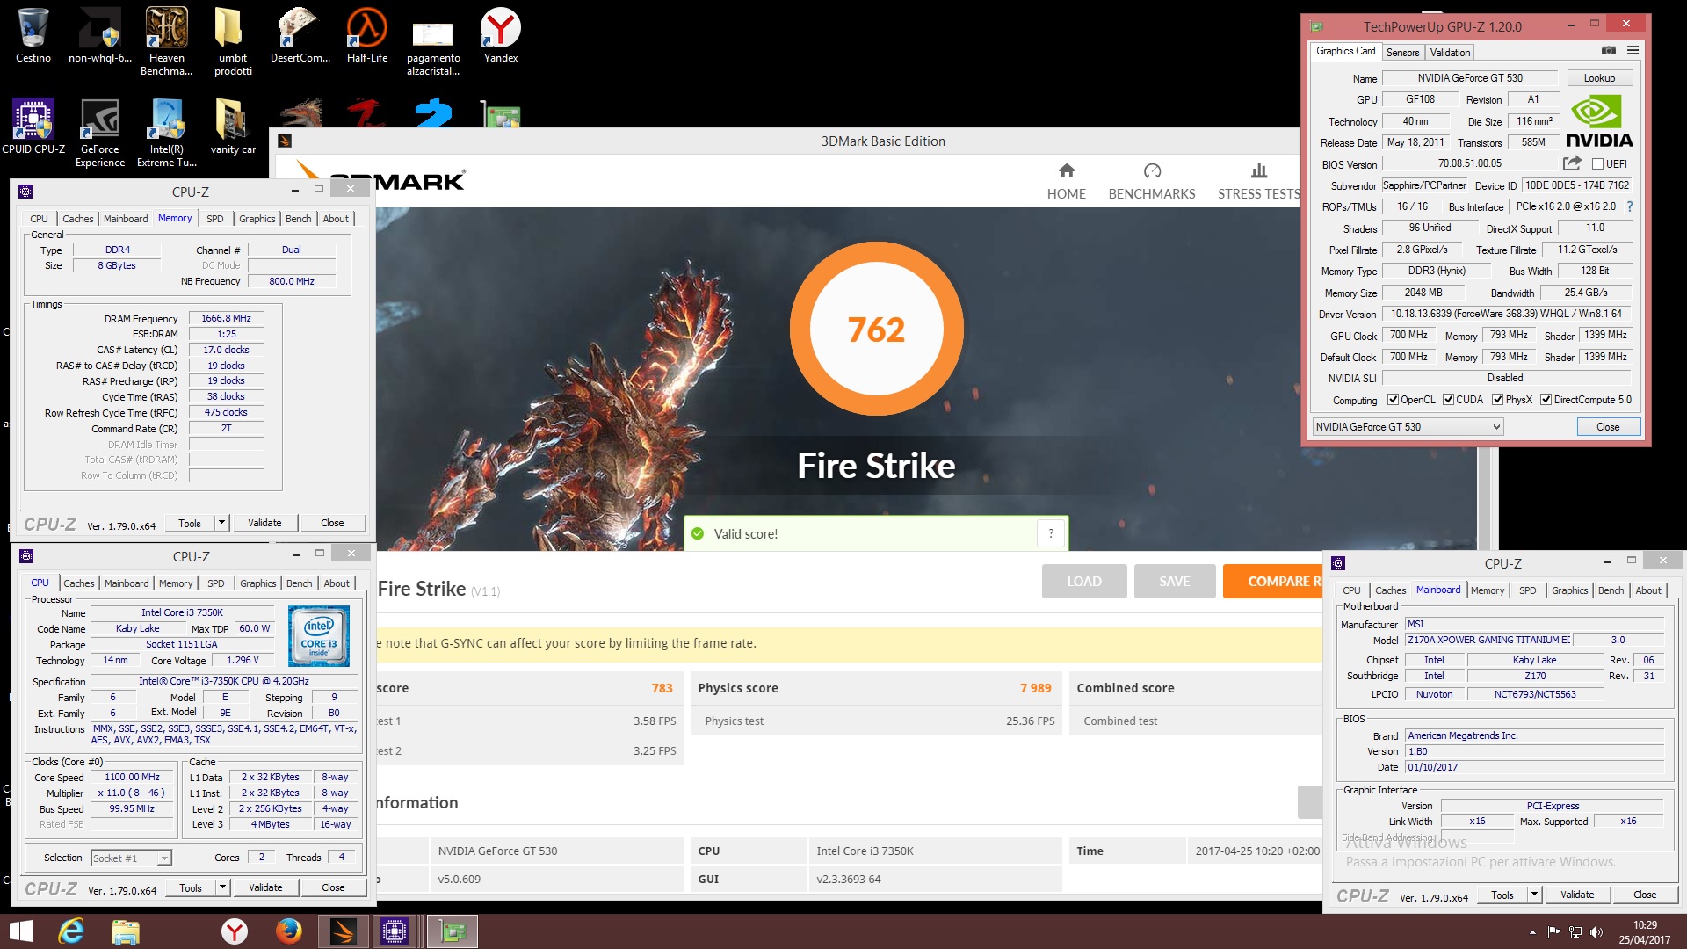Open GeForce Experience desktop shortcut
1687x949 pixels.
(x=100, y=132)
